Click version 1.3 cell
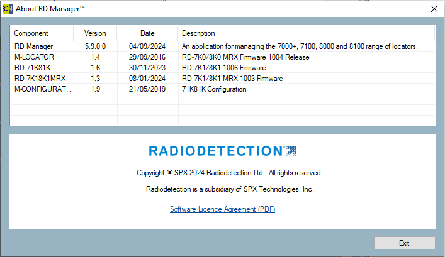The height and width of the screenshot is (257, 445). (x=95, y=79)
